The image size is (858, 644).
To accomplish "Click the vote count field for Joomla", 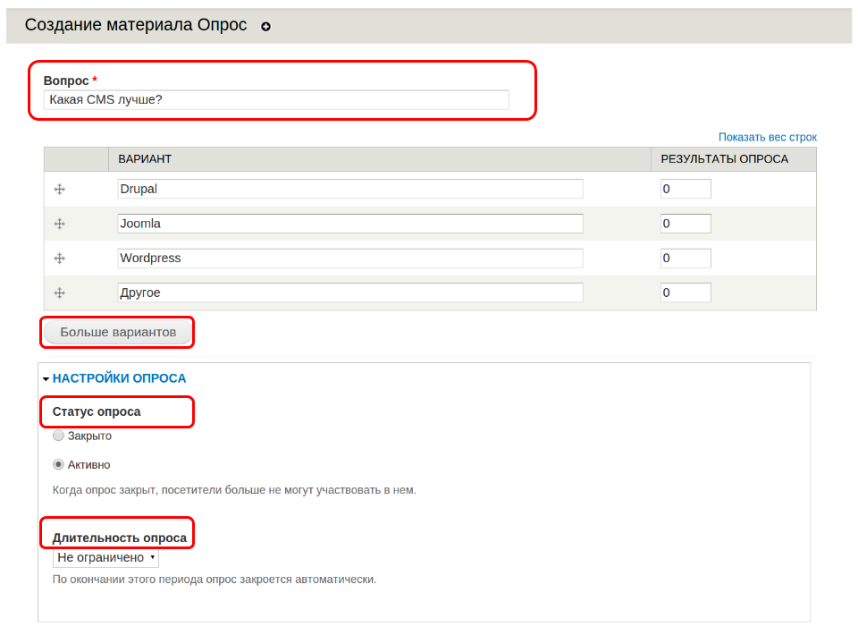I will (685, 224).
